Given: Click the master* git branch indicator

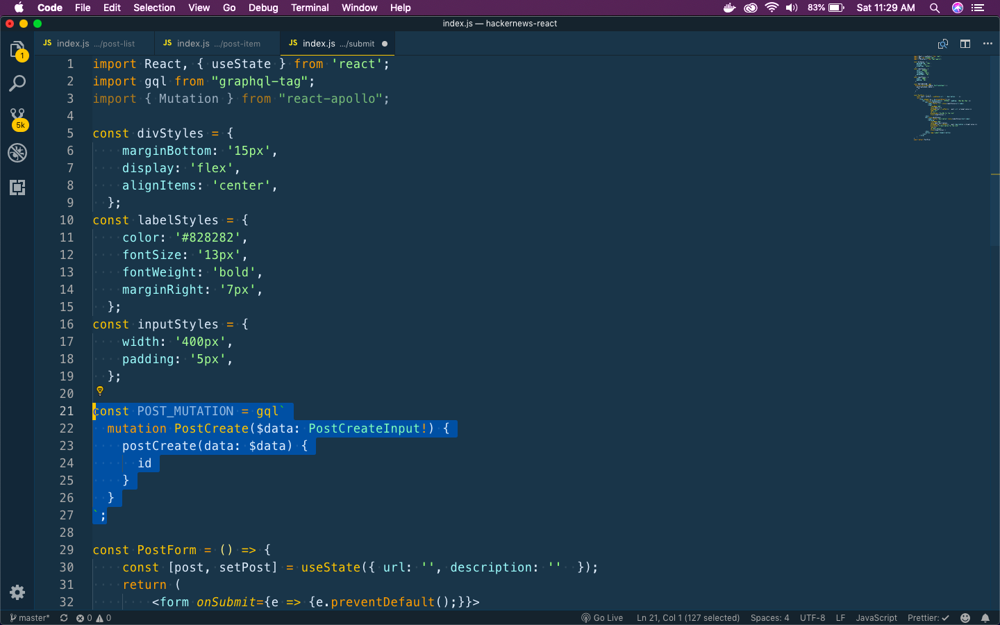Looking at the screenshot, I should point(30,618).
